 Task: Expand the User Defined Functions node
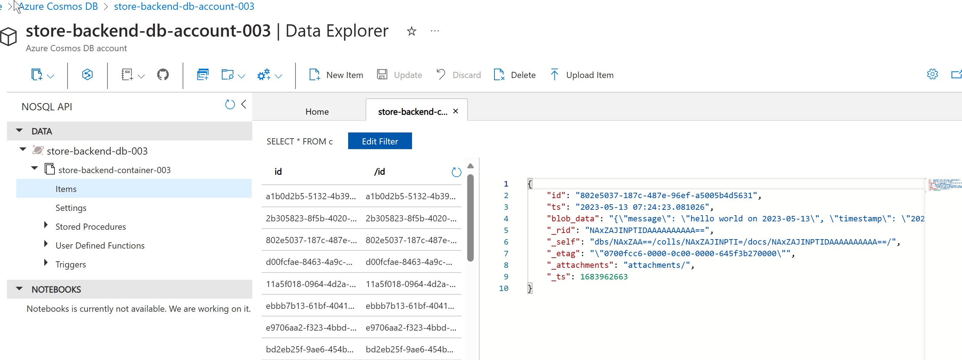click(46, 244)
